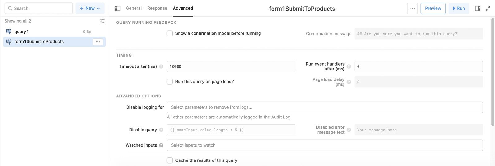This screenshot has height=166, width=495.
Task: Click the Preview button
Action: [433, 8]
